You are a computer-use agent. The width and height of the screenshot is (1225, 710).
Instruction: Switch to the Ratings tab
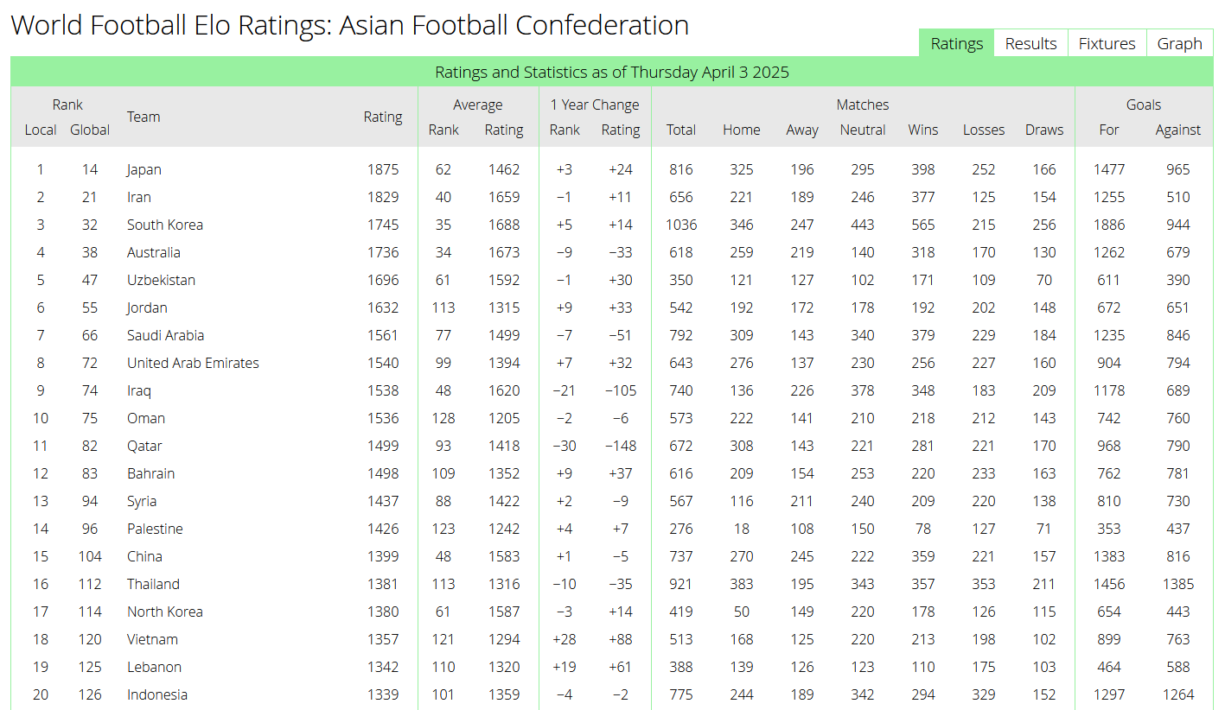(x=956, y=43)
